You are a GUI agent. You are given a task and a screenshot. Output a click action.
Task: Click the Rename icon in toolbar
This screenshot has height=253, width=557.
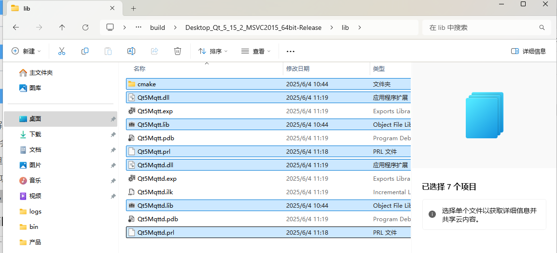131,51
